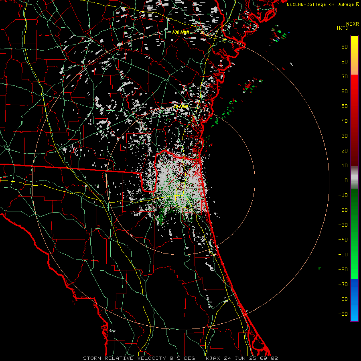Viewport: 361px width, 361px height.
Task: Select the -30 value on the velocity scale
Action: click(343, 225)
